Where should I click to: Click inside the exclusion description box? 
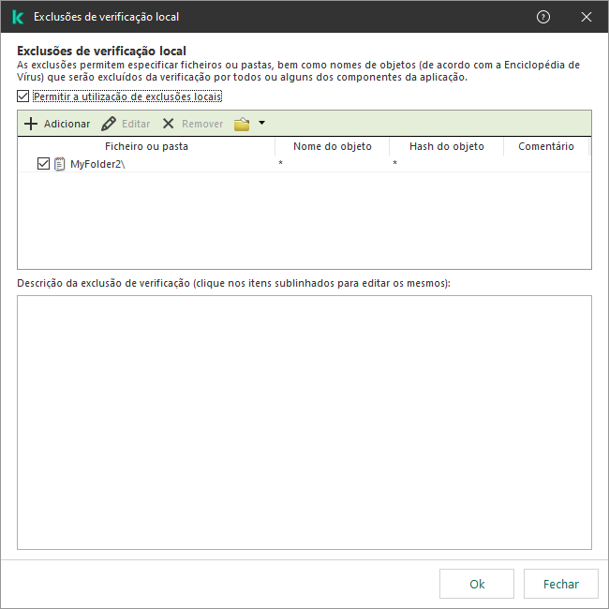click(x=304, y=423)
